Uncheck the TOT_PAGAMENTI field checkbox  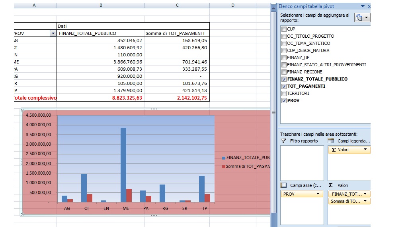pyautogui.click(x=284, y=86)
